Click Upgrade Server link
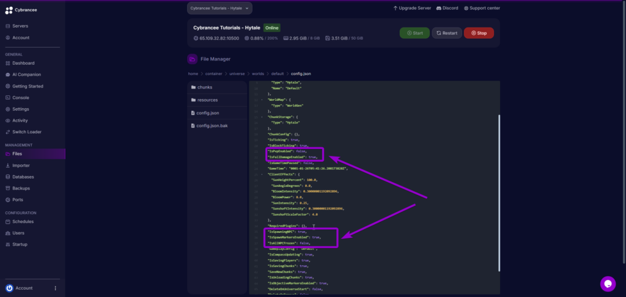This screenshot has height=297, width=626. pos(412,8)
